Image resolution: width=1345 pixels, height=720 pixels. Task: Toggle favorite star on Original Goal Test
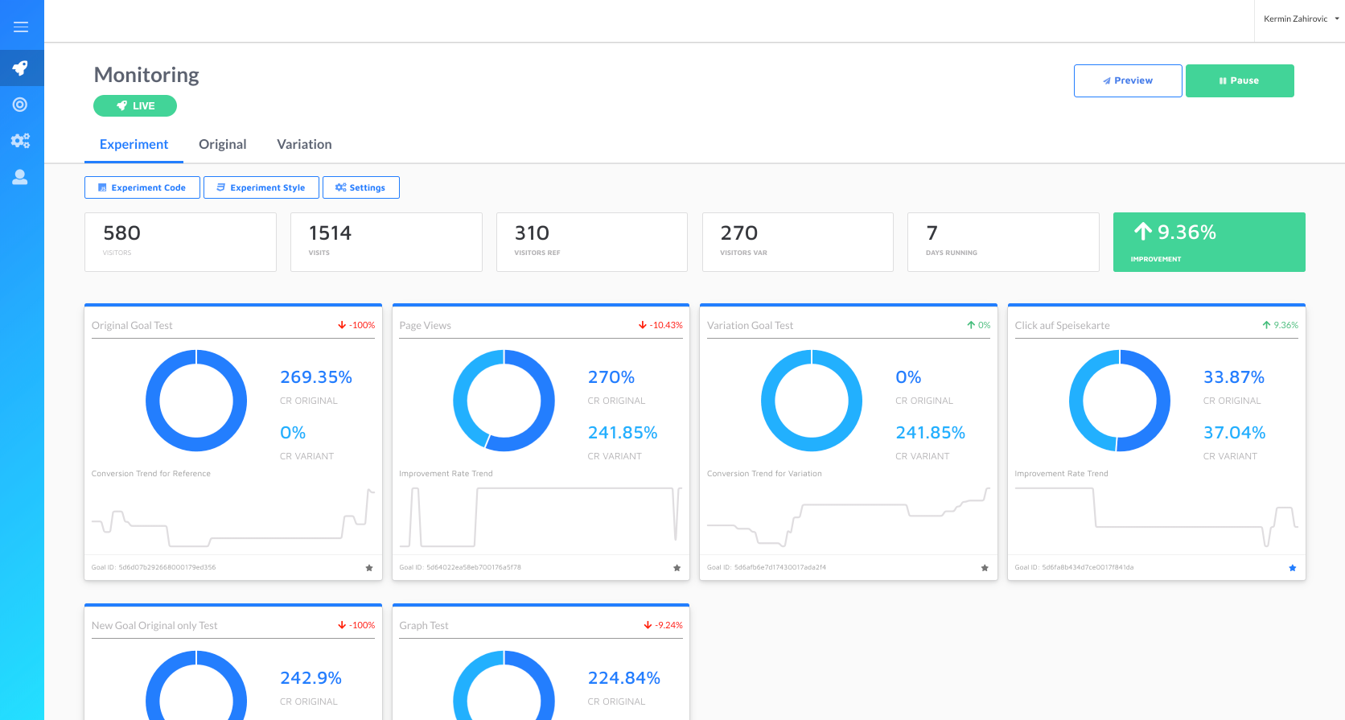coord(369,568)
